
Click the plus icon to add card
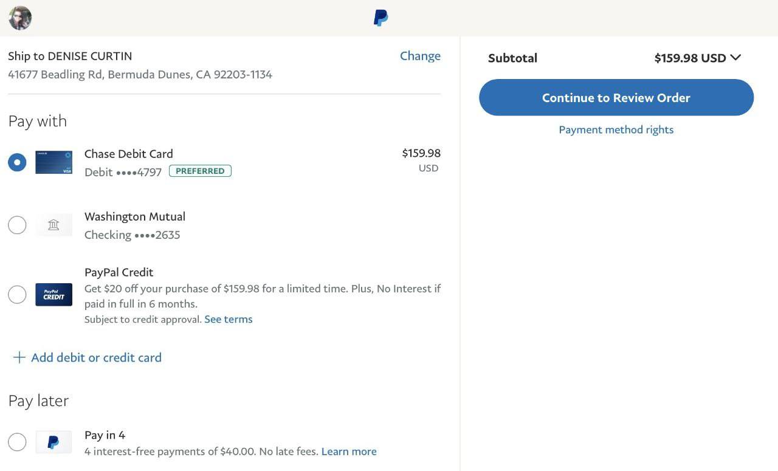pyautogui.click(x=19, y=357)
